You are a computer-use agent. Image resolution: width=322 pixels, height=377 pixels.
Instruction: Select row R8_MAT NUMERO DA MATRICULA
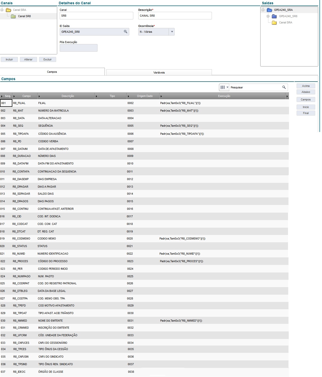[x=144, y=111]
